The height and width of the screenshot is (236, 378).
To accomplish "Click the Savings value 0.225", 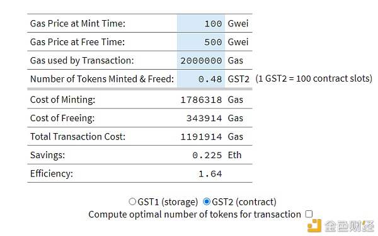I will point(207,155).
